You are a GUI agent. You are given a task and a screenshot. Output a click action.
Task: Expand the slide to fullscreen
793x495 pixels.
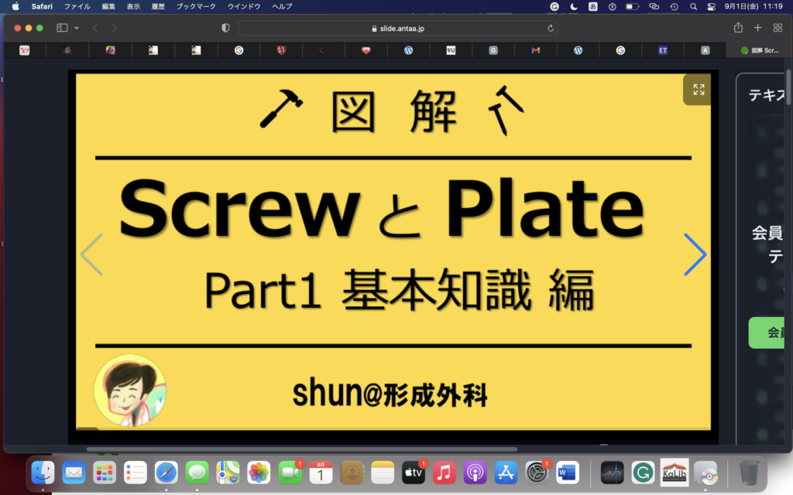point(696,89)
